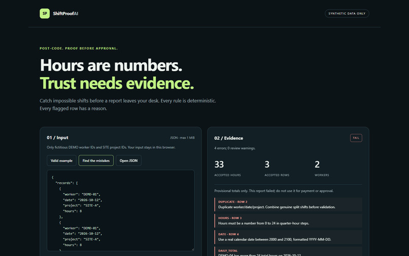Click the FAIL status badge

(x=356, y=138)
